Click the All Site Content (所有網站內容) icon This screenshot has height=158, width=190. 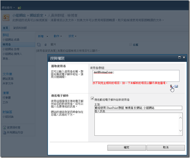(x=4, y=133)
